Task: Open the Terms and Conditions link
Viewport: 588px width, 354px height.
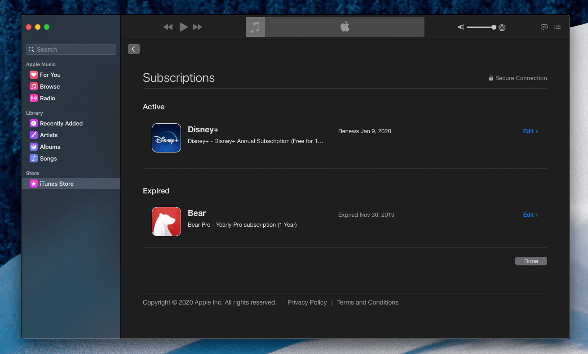Action: click(x=368, y=302)
